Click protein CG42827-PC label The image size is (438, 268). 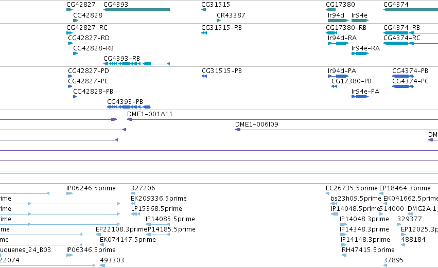89,81
